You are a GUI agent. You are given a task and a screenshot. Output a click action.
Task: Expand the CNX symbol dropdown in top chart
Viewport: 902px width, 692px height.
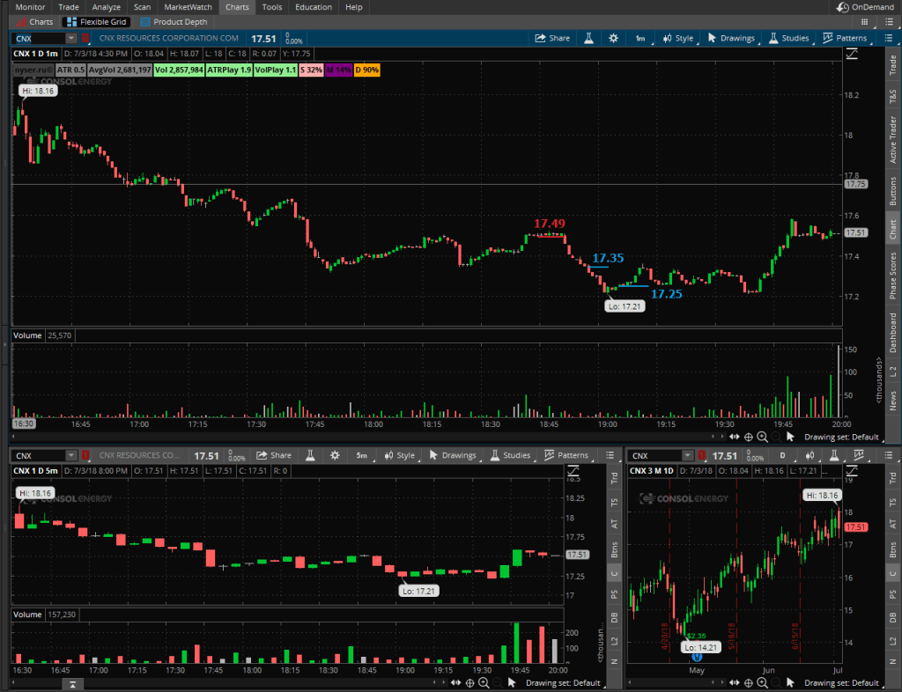[x=70, y=39]
